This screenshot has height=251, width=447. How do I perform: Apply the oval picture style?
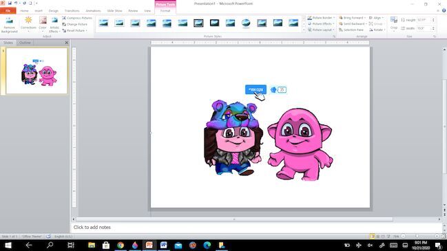[246, 23]
